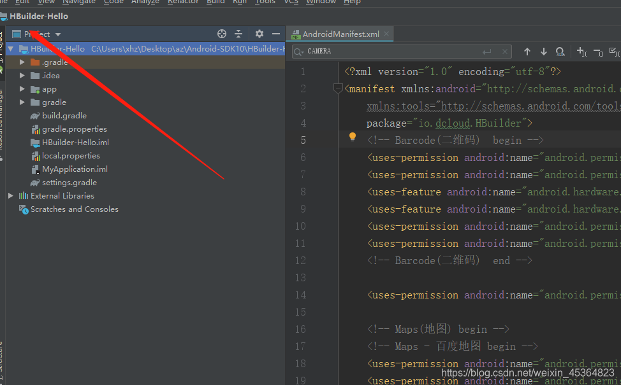Click the HBuilder-Hello project icon in title bar
This screenshot has height=385, width=621.
pyautogui.click(x=4, y=17)
